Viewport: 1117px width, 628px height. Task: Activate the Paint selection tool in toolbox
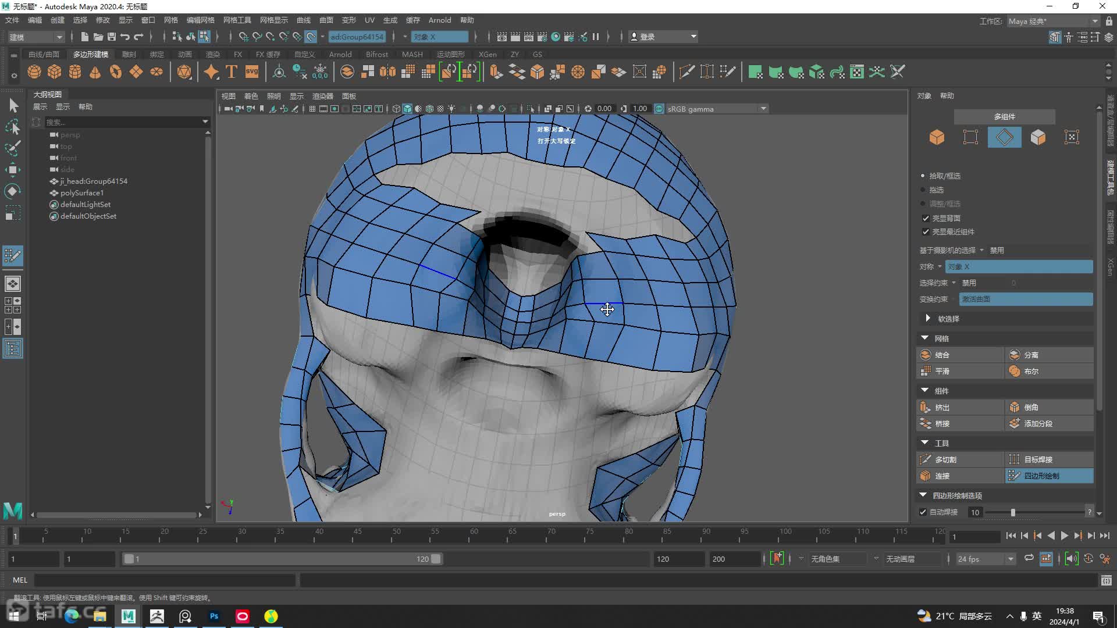[13, 148]
